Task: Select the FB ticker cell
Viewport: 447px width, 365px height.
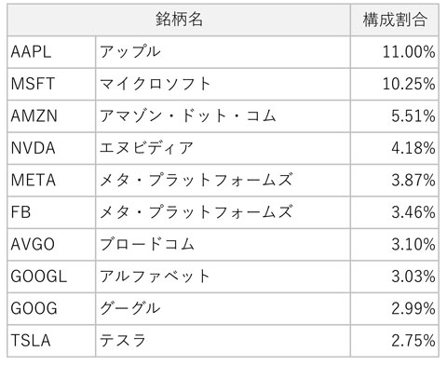Action: [51, 212]
